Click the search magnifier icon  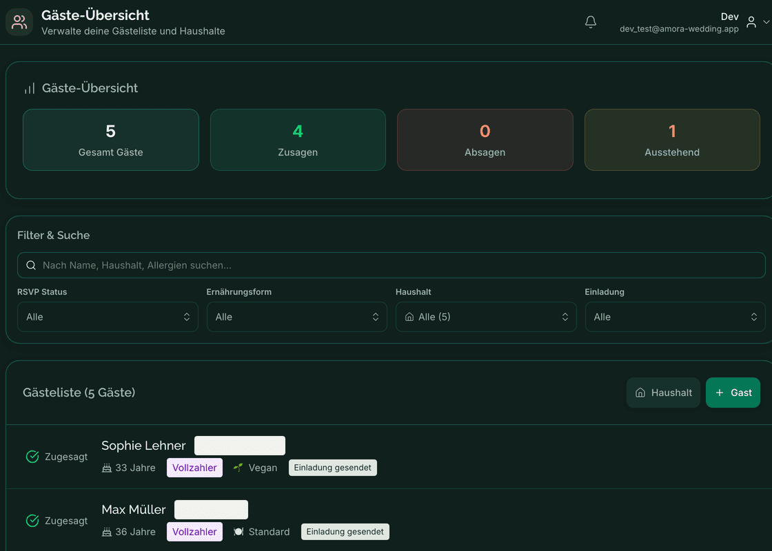(31, 265)
